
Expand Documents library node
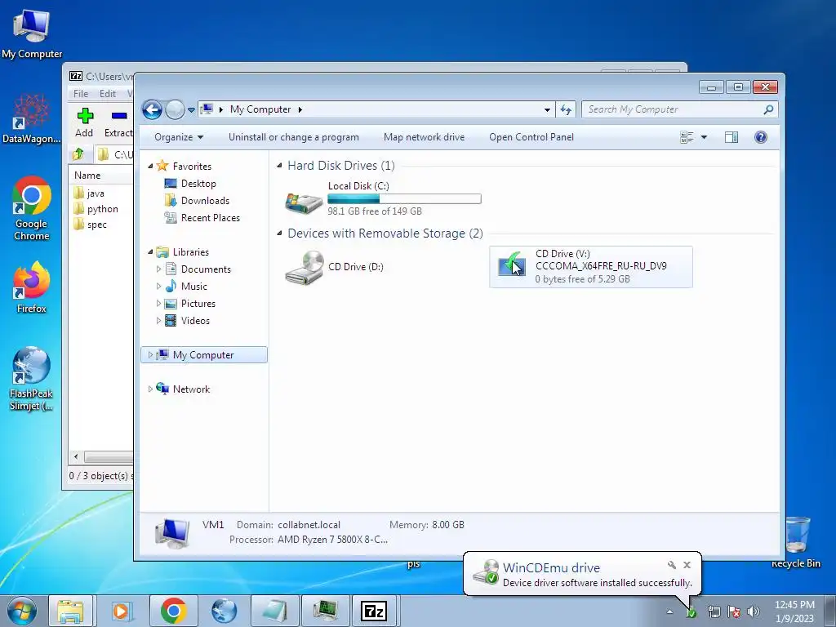(158, 269)
